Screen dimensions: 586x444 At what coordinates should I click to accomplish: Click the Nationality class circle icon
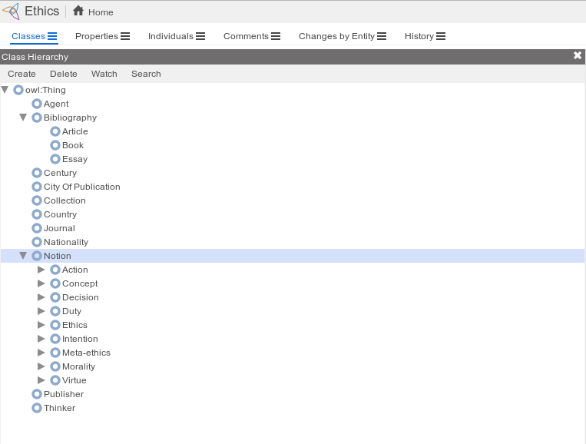coord(37,242)
